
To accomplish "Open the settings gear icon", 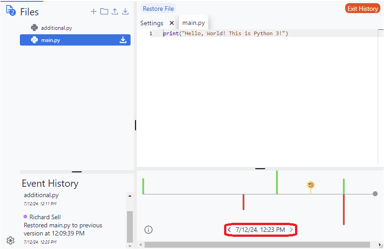I will [10, 240].
